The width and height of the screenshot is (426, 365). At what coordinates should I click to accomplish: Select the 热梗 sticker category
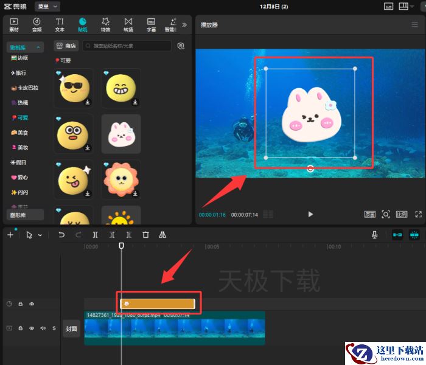[x=19, y=103]
